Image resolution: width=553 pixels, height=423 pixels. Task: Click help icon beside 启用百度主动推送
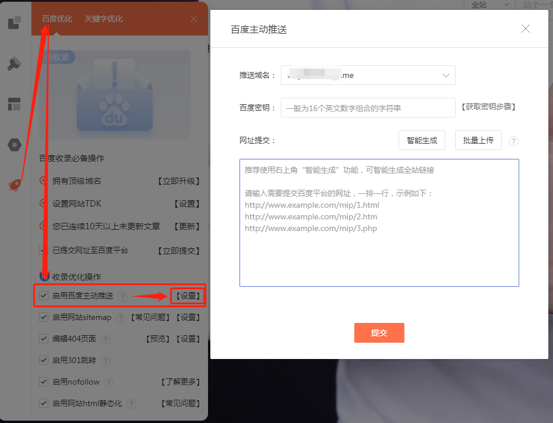click(122, 296)
